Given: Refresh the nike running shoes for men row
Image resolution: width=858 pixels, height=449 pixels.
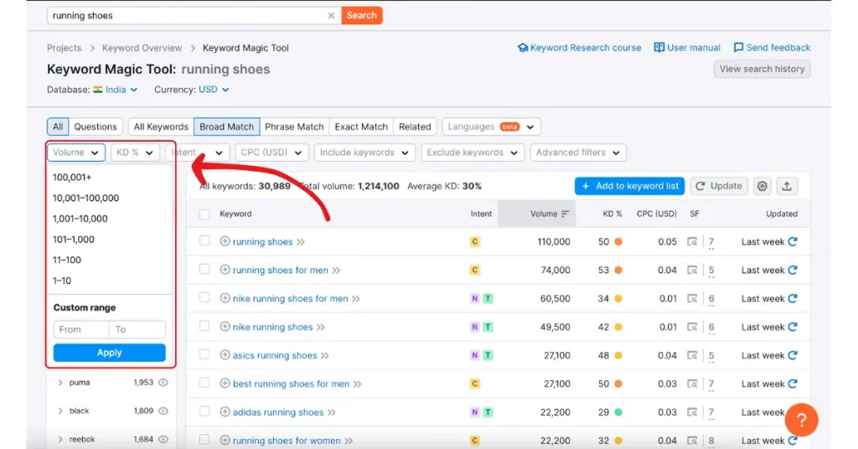Looking at the screenshot, I should click(x=793, y=298).
